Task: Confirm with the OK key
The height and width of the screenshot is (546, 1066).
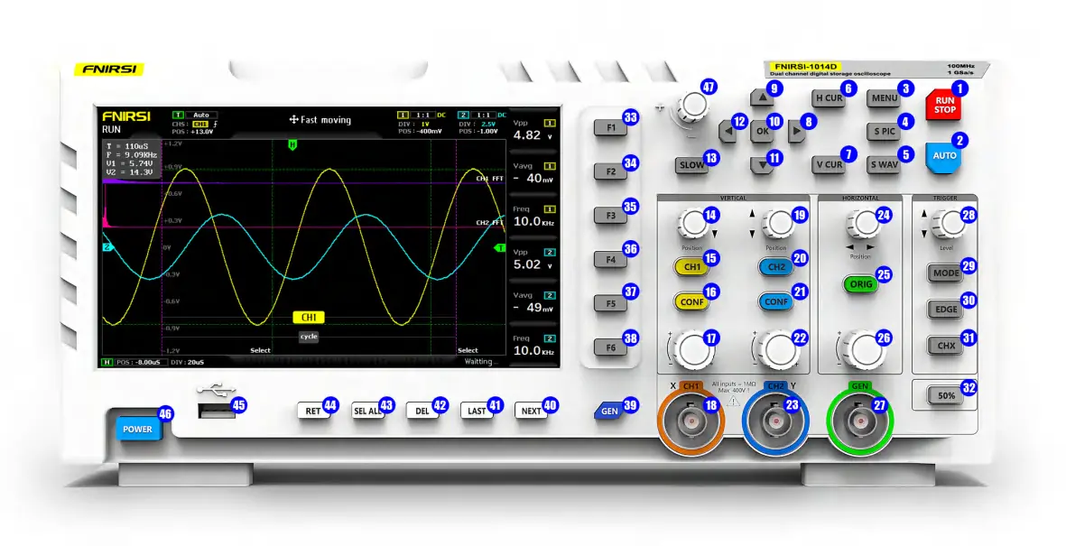Action: click(x=762, y=131)
